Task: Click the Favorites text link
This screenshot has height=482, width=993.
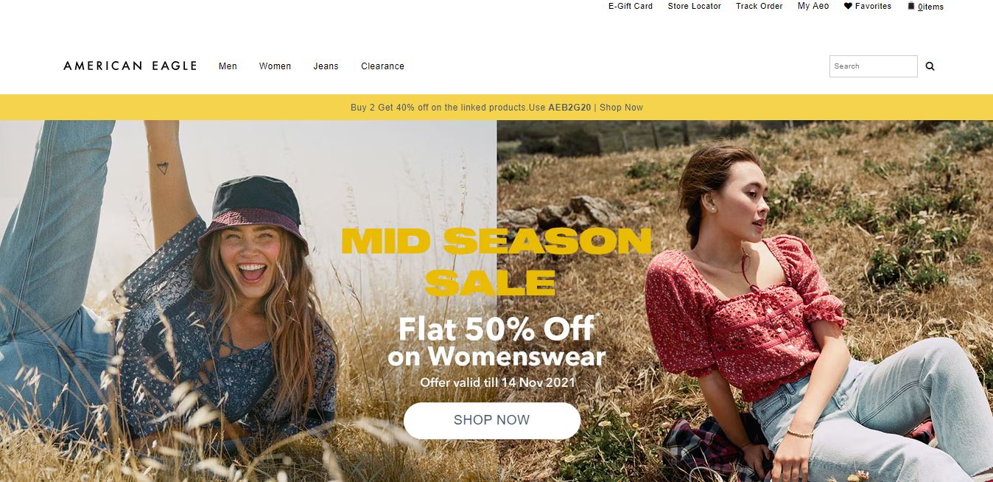Action: coord(873,6)
